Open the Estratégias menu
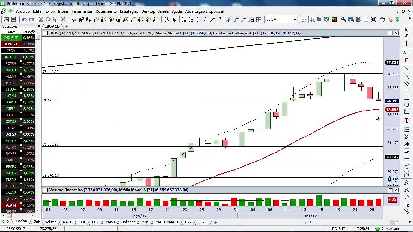Screen dimensions: 413x232 pyautogui.click(x=129, y=11)
